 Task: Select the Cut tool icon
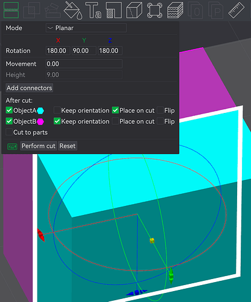pyautogui.click(x=11, y=10)
